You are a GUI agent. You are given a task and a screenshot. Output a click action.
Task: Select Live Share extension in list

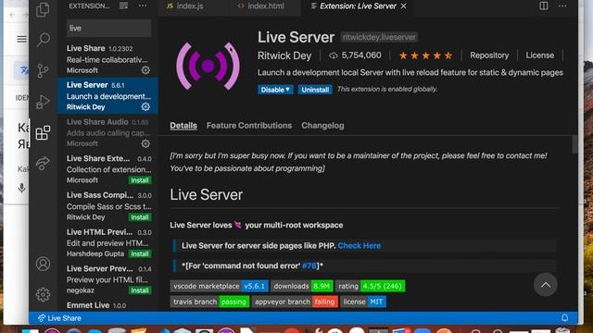coord(107,59)
